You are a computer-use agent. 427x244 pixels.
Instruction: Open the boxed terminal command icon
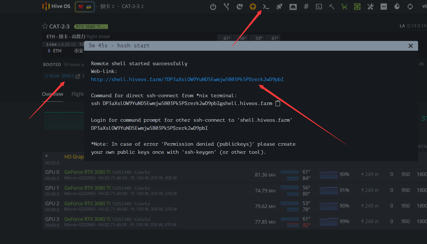[x=319, y=6]
